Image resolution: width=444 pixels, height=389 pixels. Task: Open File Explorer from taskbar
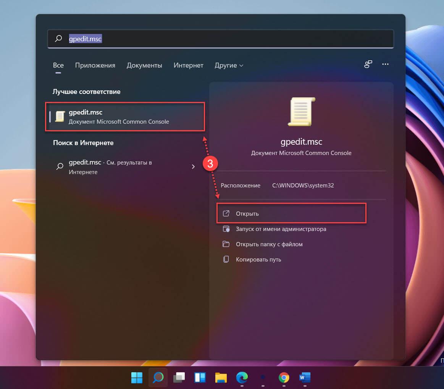(x=221, y=378)
